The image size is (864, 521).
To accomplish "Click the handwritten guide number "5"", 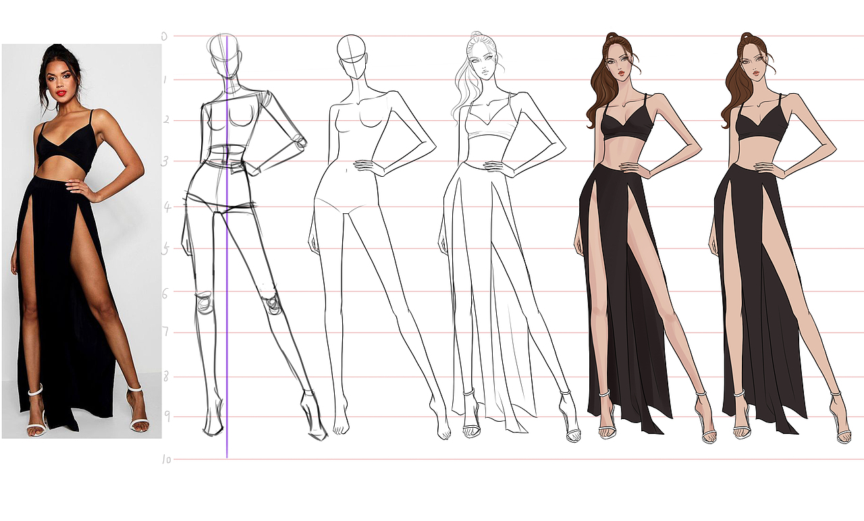I will [x=165, y=249].
